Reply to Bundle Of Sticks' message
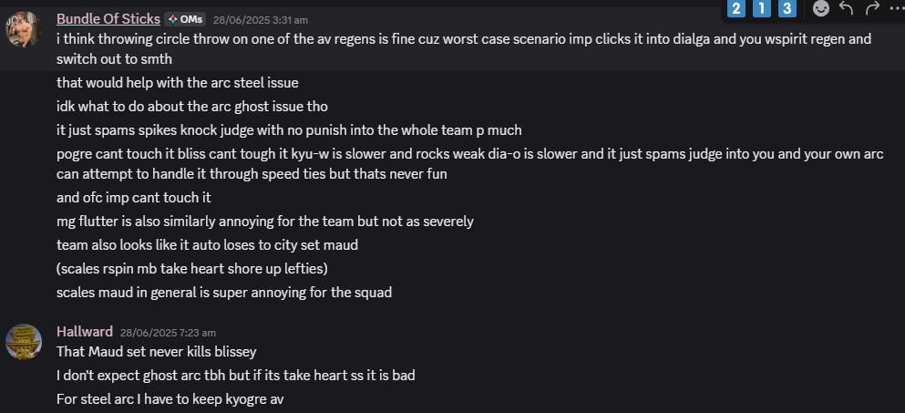Screen dimensions: 905x413 click(x=846, y=8)
